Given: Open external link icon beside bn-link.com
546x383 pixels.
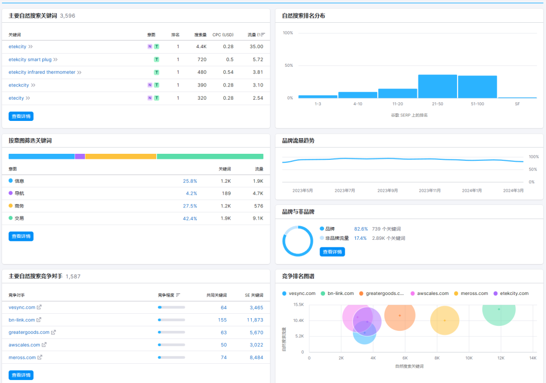Looking at the screenshot, I should 39,320.
